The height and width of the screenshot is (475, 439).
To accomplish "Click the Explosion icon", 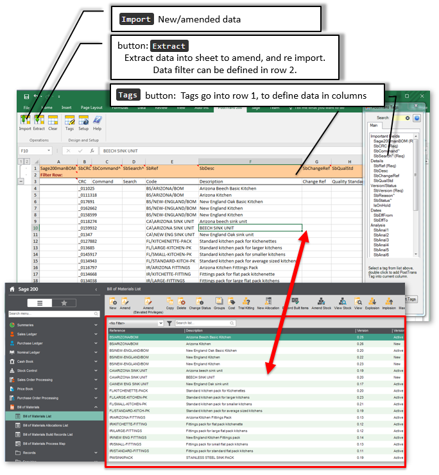I will (372, 301).
